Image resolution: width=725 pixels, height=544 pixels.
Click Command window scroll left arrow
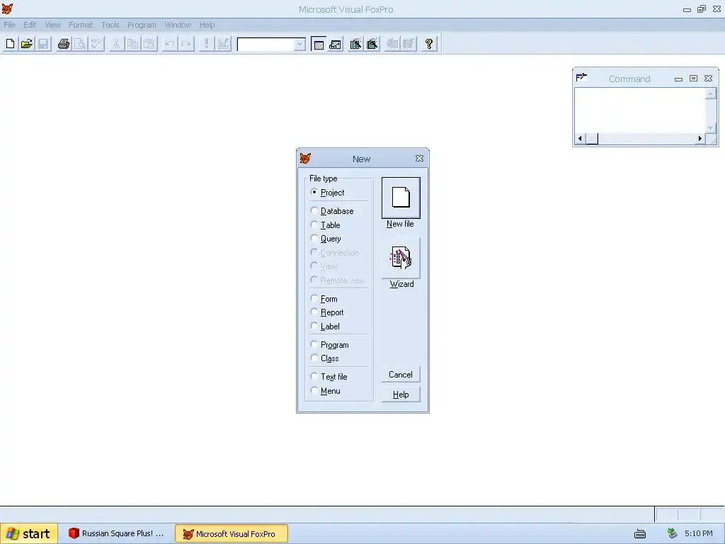click(x=581, y=138)
